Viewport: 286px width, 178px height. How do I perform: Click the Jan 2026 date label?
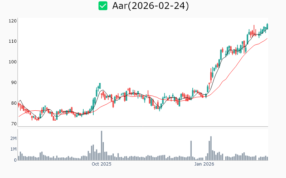pos(204,164)
